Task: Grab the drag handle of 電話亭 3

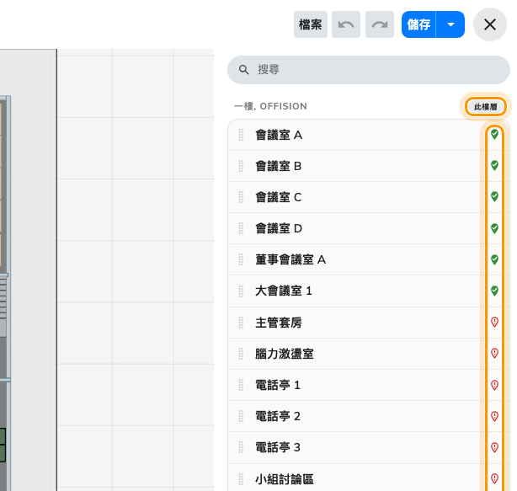Action: pyautogui.click(x=241, y=447)
